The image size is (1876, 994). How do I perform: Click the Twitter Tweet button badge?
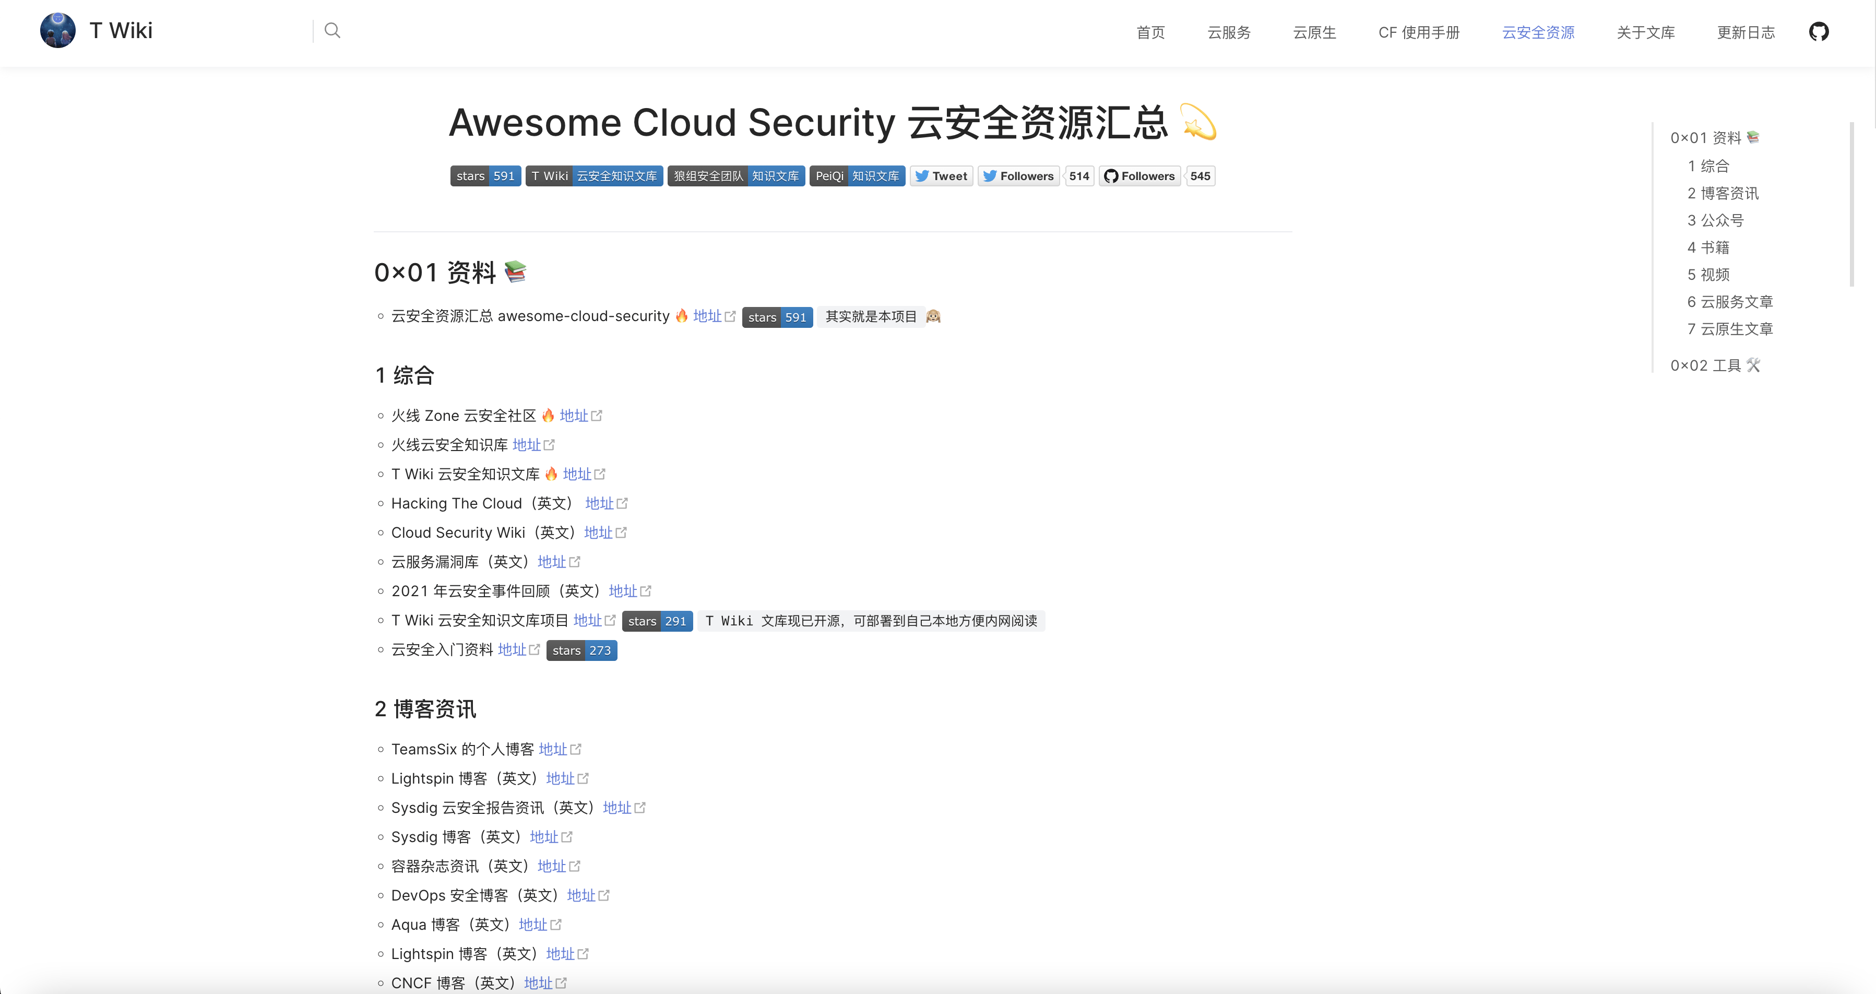(x=942, y=176)
